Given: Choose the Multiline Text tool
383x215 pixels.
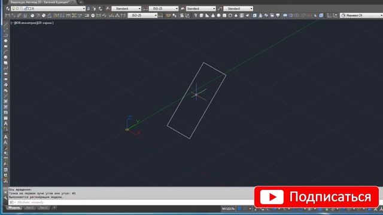Looking at the screenshot, I should click(5, 124).
